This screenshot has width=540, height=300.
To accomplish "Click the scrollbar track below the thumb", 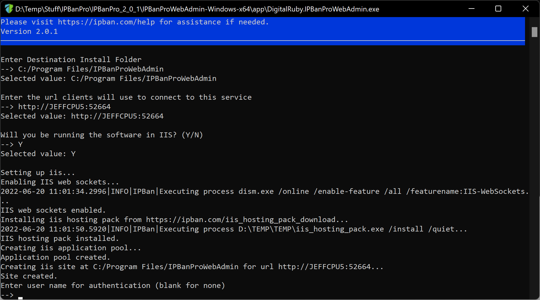I will coord(534,168).
